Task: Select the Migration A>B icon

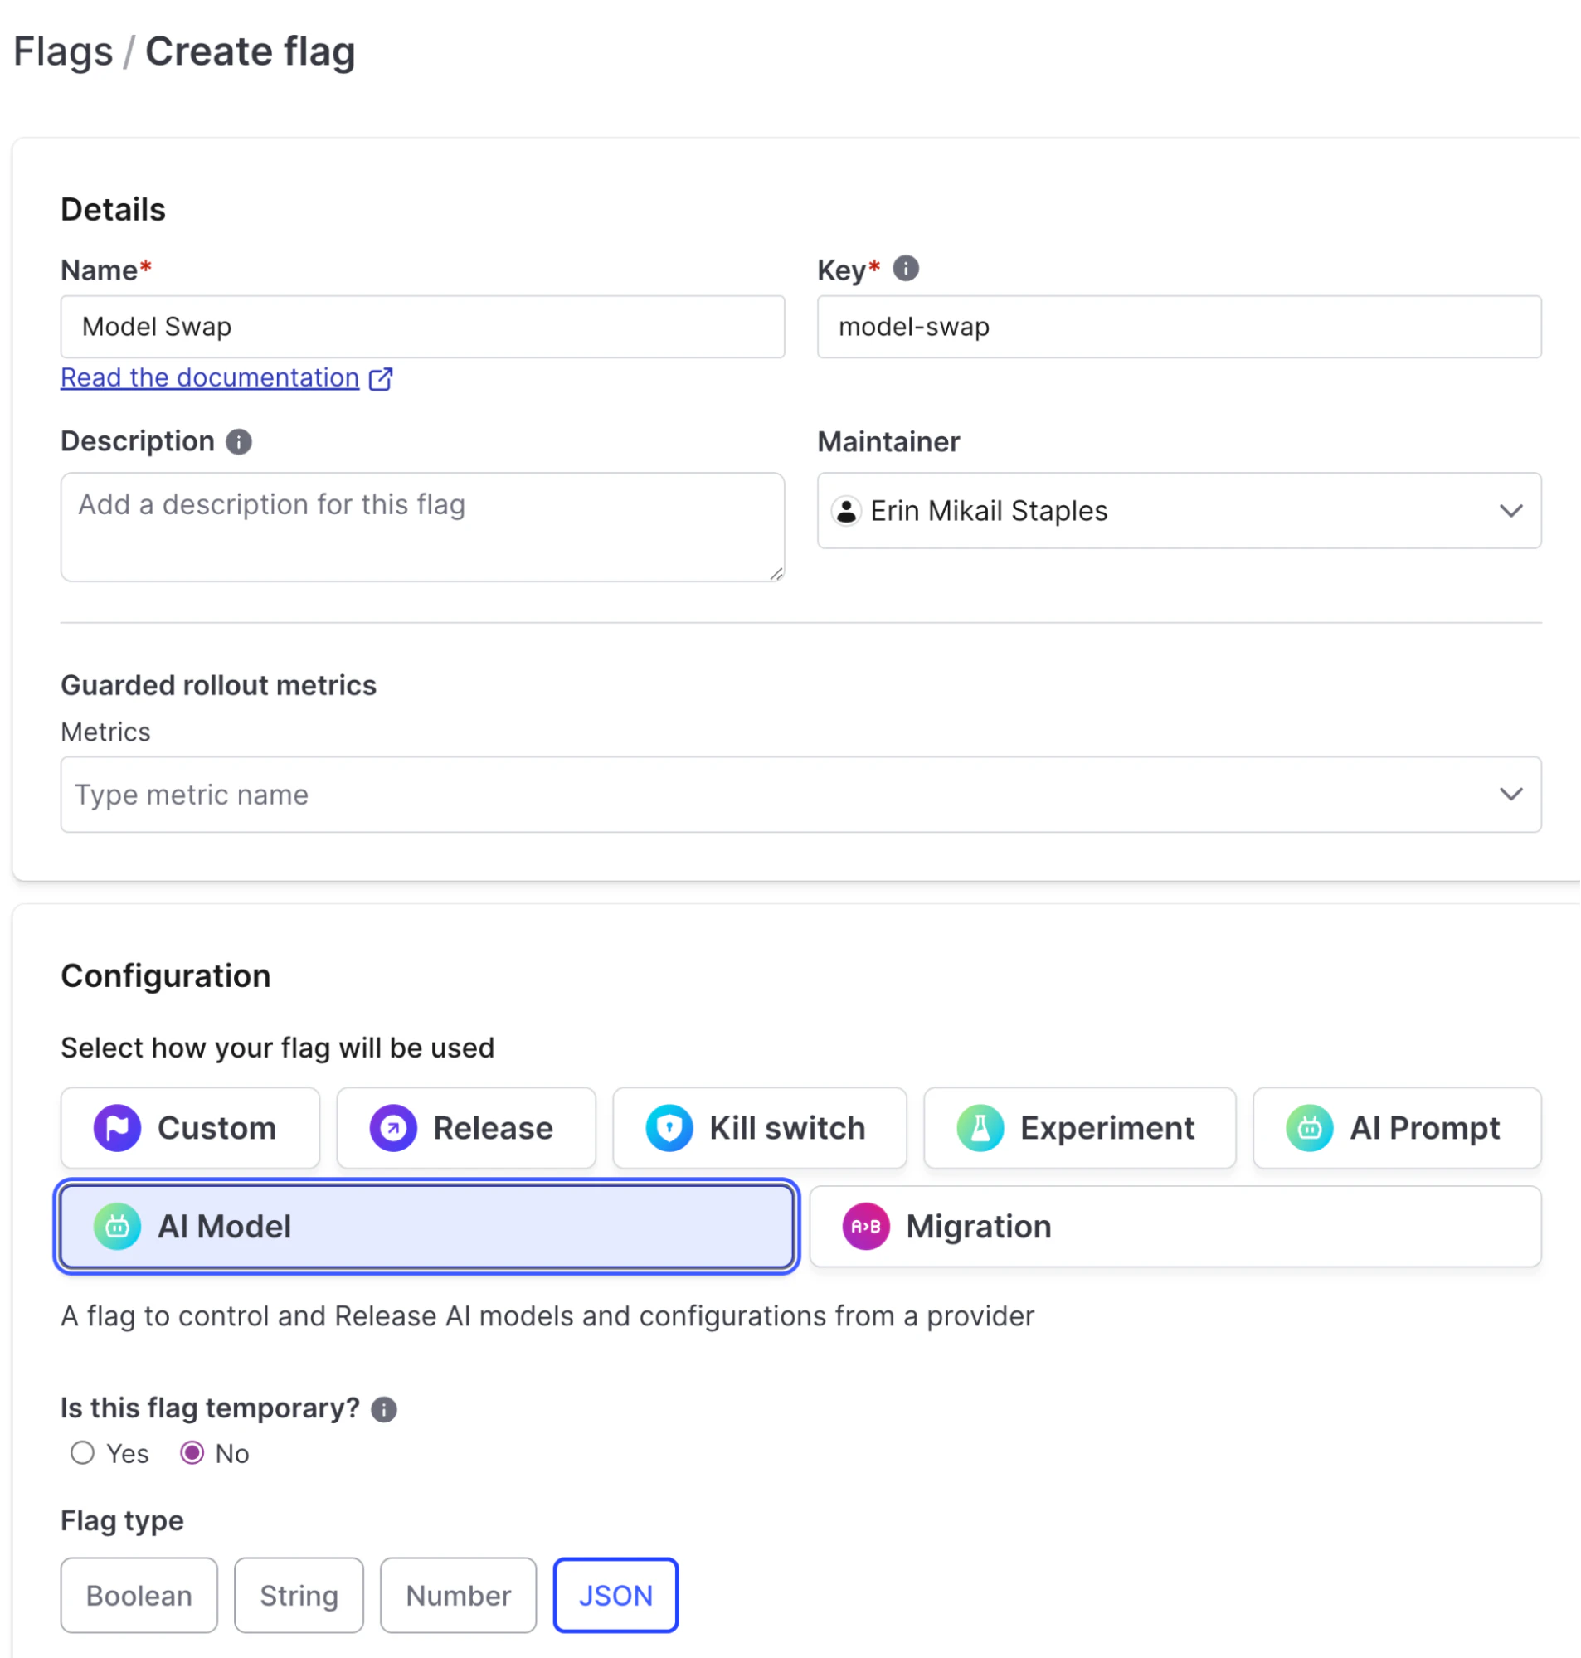Action: 864,1227
